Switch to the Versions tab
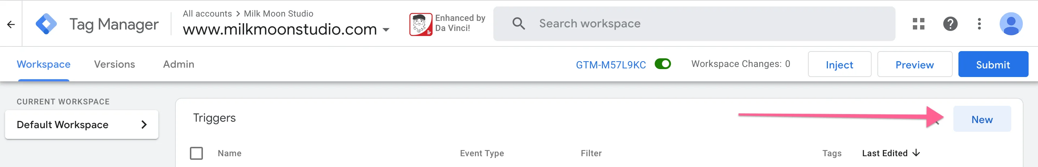 114,64
